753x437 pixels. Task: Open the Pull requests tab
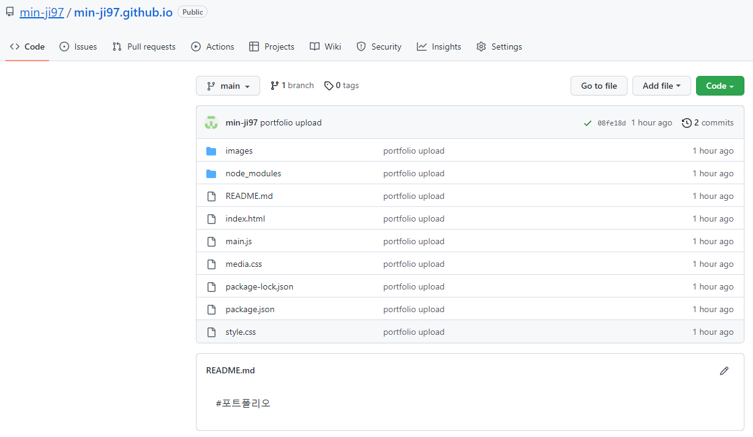click(x=144, y=47)
